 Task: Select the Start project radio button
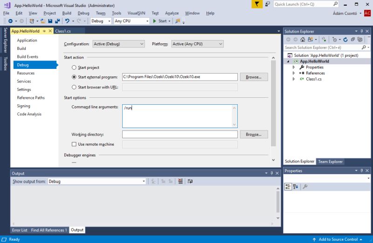click(74, 67)
